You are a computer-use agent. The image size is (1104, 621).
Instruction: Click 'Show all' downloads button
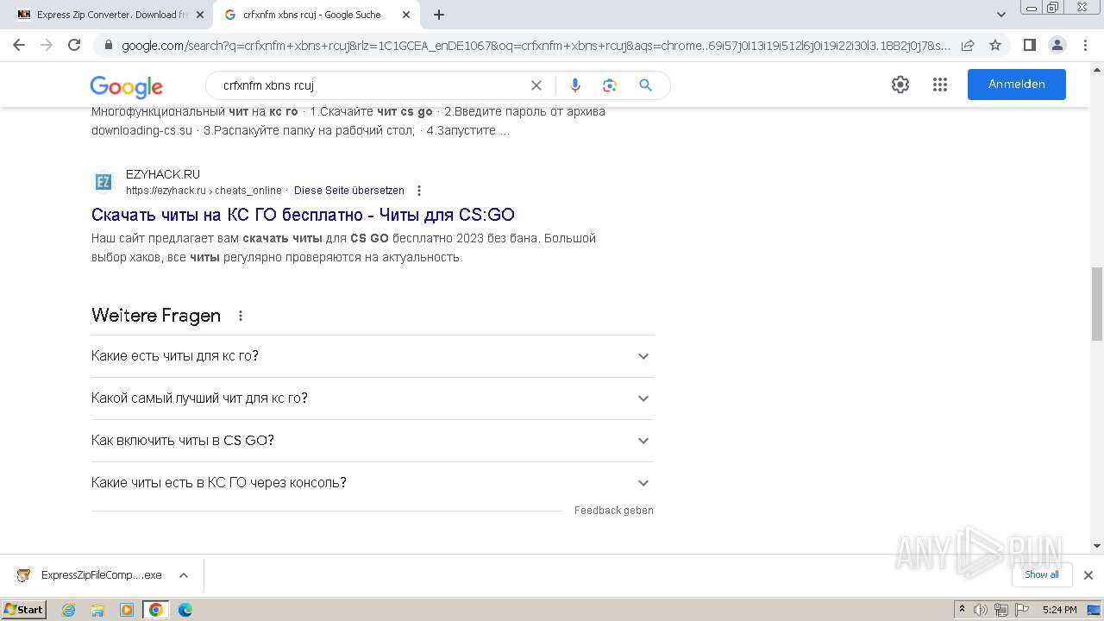pos(1042,574)
